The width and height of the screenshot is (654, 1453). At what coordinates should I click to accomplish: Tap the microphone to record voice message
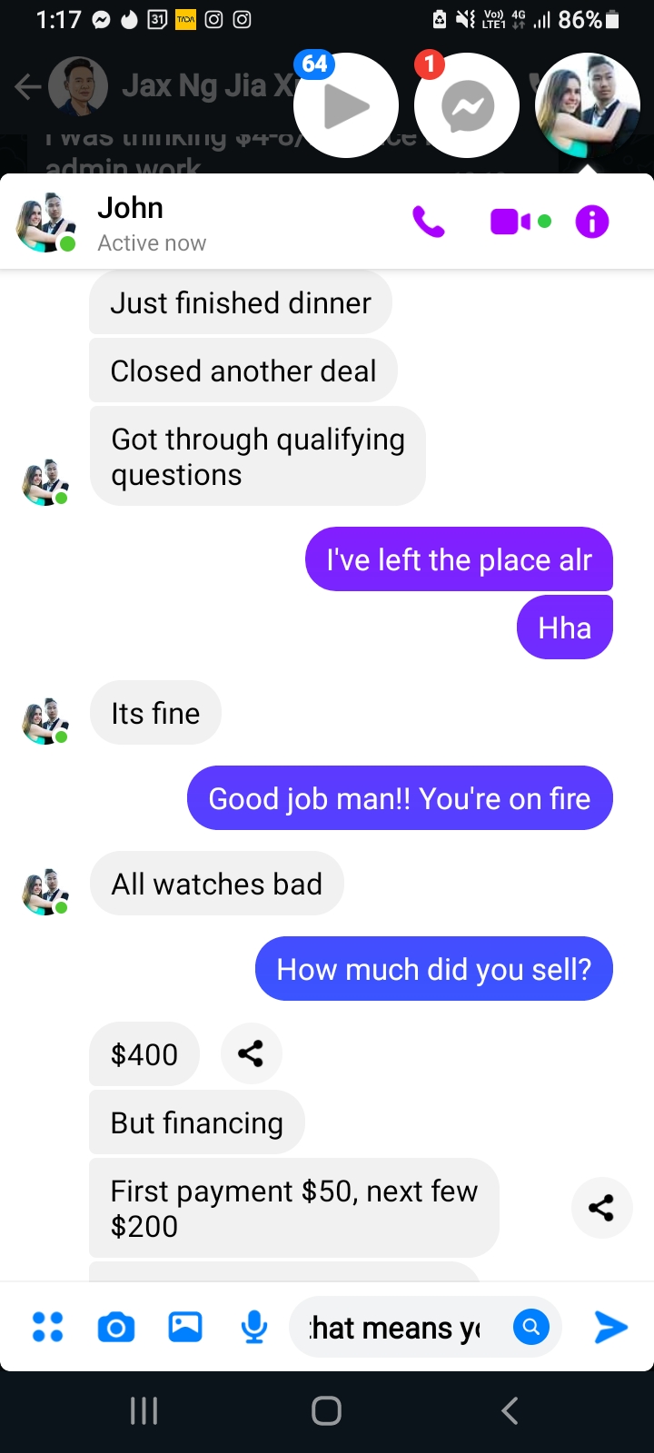coord(254,1328)
